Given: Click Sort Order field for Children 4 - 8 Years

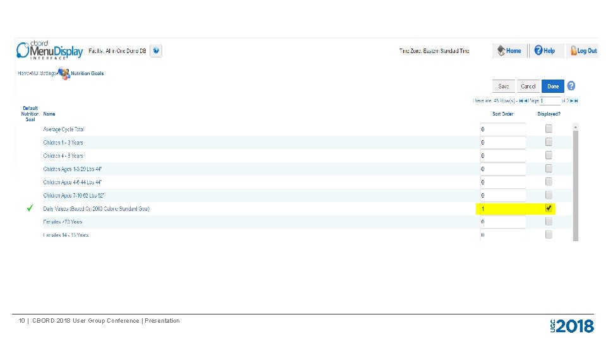Looking at the screenshot, I should (x=503, y=156).
